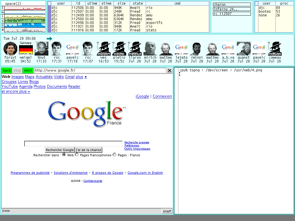Open the YouTube link
The image size is (295, 221).
coord(10,87)
